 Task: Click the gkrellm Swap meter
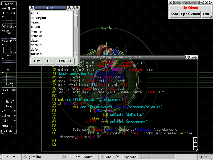9,106
